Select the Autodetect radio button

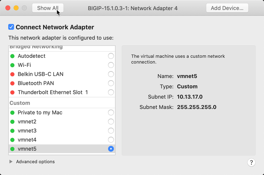click(111, 56)
